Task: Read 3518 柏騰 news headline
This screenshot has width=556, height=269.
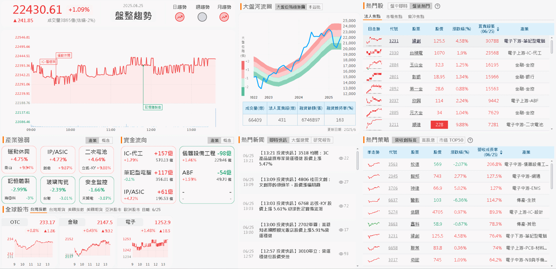Action: pos(293,158)
